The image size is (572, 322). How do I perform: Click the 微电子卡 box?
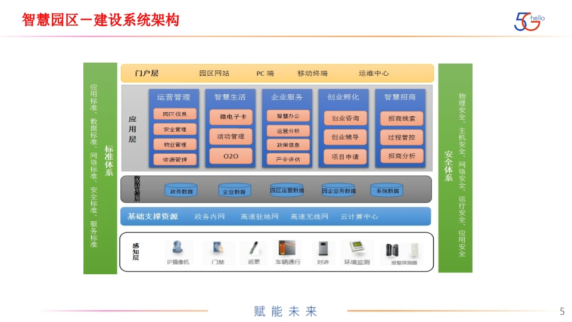(231, 117)
